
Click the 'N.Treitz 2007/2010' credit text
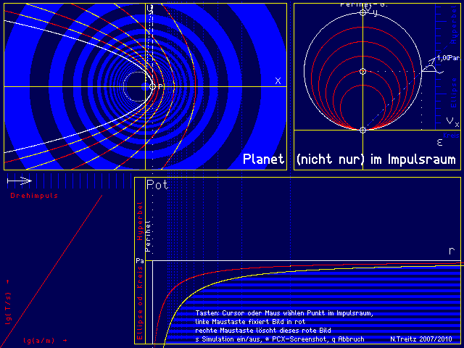(x=420, y=339)
